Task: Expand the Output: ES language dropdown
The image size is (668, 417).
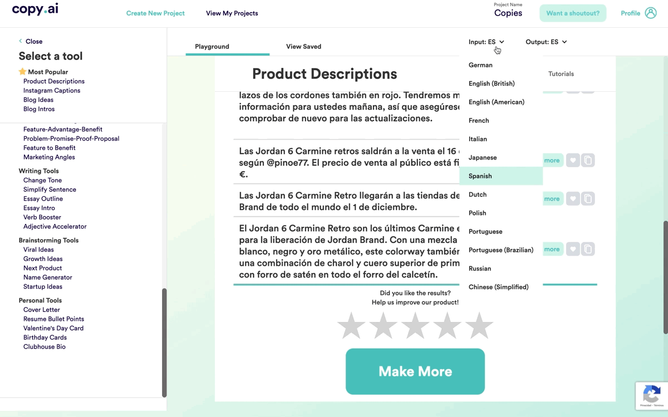Action: click(x=546, y=42)
